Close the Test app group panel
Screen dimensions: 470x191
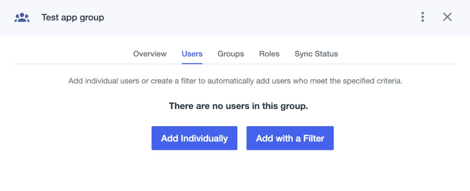point(447,17)
